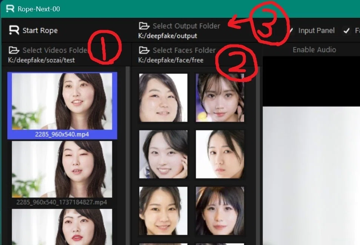Viewport: 360px width, 245px height.
Task: Select face of woman looking sideways, serious
Action: pos(220,154)
